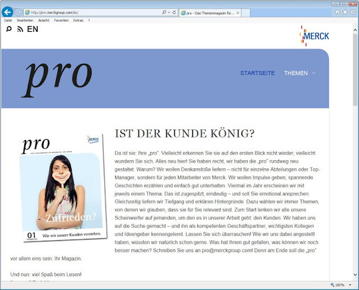Click the vertical scrollbar thumb

pyautogui.click(x=355, y=70)
